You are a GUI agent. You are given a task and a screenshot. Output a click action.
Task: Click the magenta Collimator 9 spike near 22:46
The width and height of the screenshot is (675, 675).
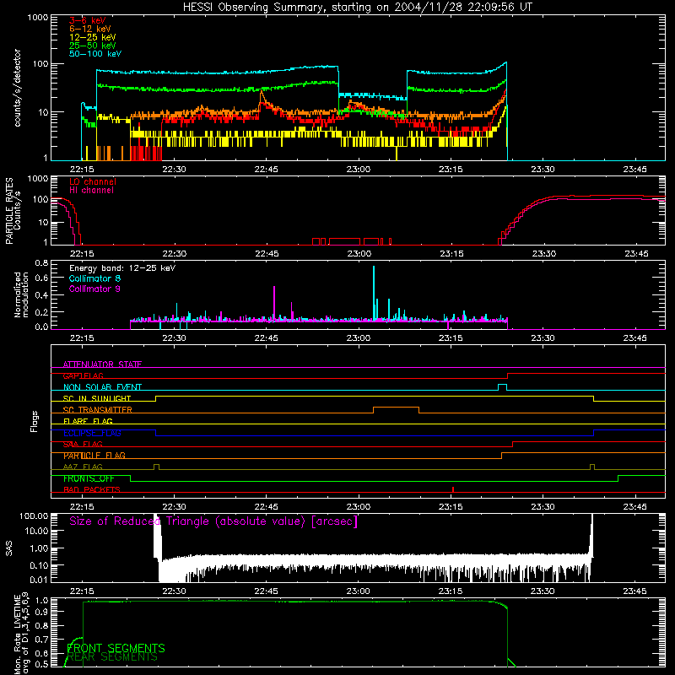[274, 303]
